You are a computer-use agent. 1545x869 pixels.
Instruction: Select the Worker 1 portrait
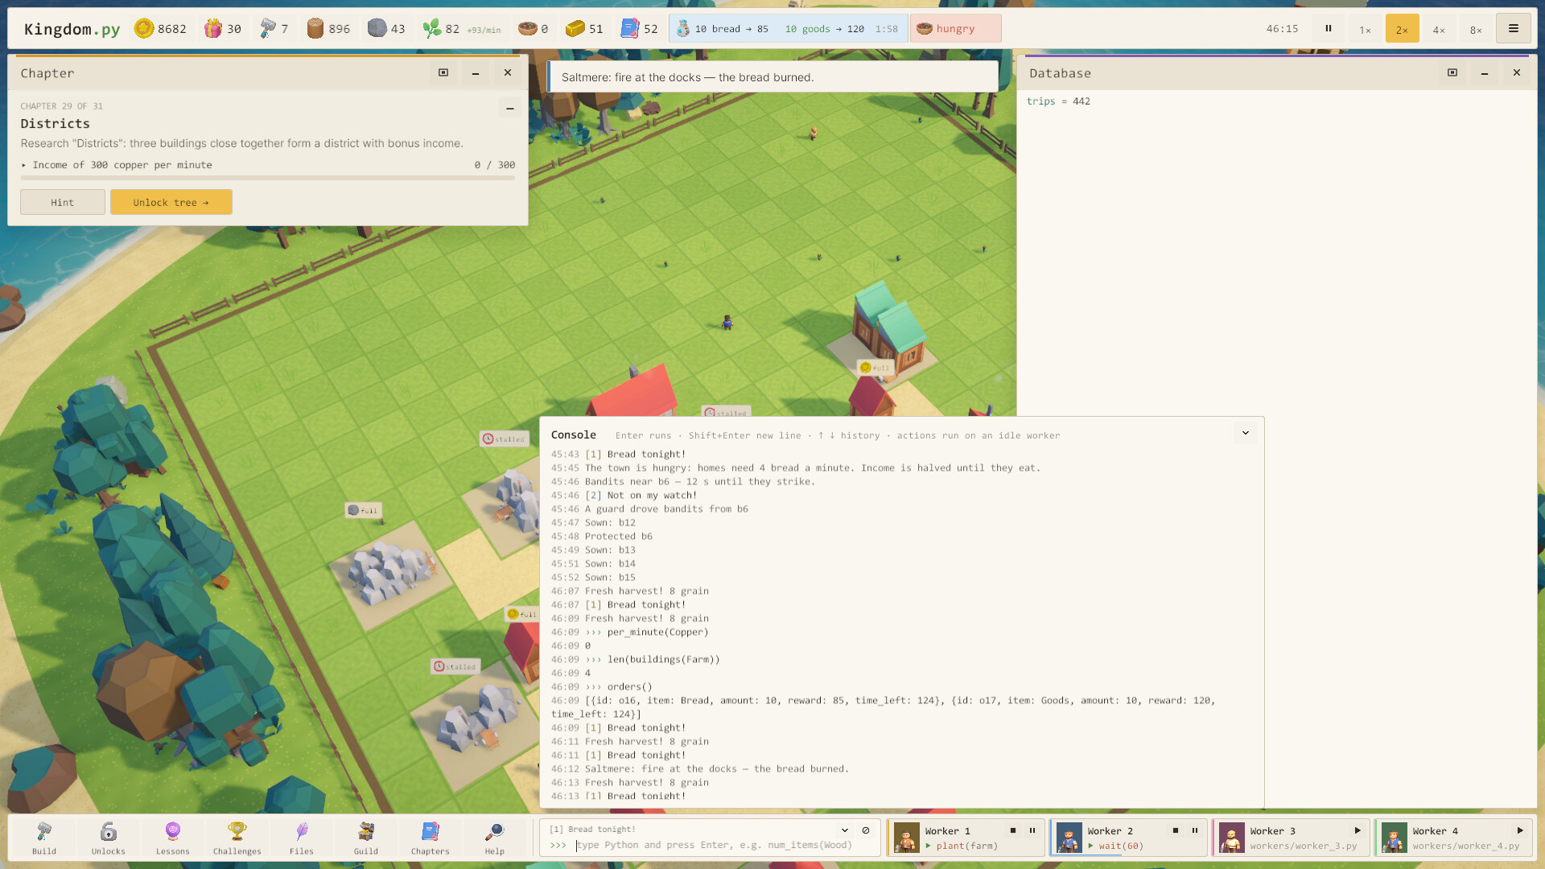coord(907,838)
